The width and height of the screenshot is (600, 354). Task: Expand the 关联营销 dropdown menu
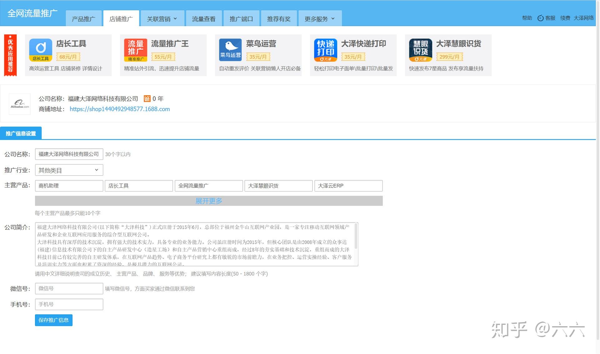tap(162, 19)
